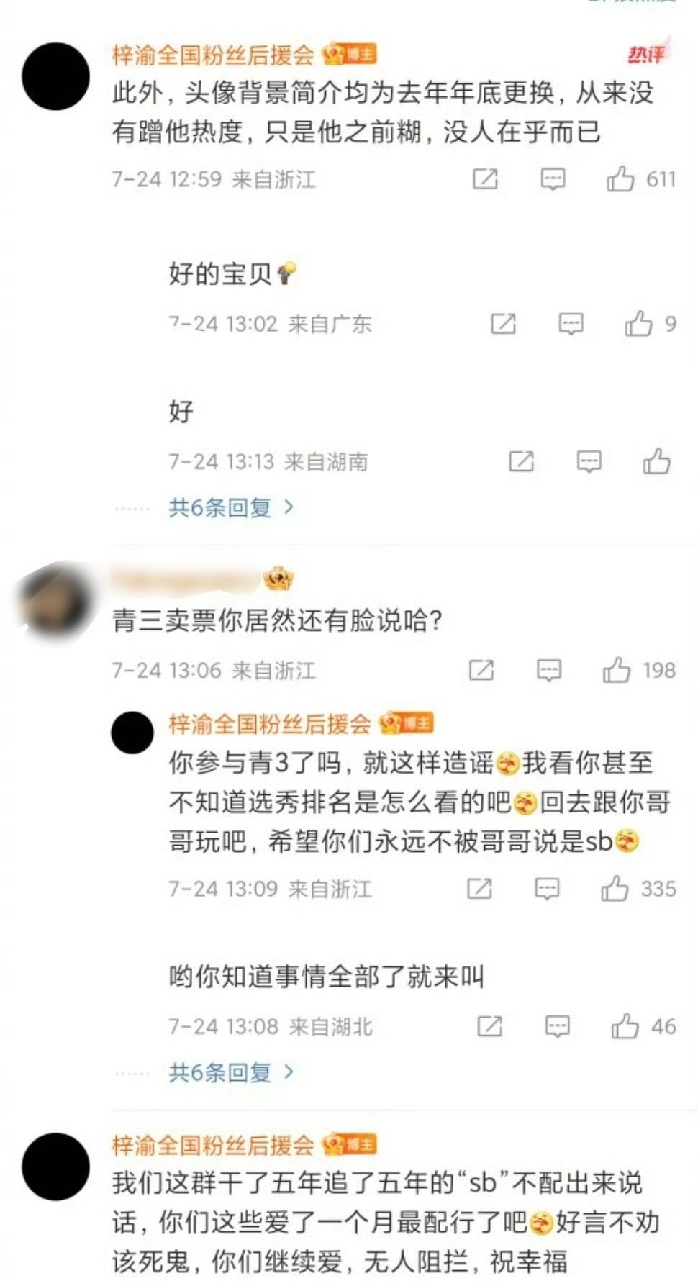
Task: Repost the '好的宝贝' reply
Action: click(503, 324)
